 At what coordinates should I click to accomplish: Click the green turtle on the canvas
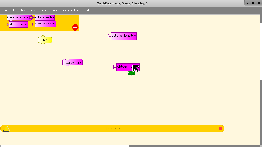tap(132, 73)
